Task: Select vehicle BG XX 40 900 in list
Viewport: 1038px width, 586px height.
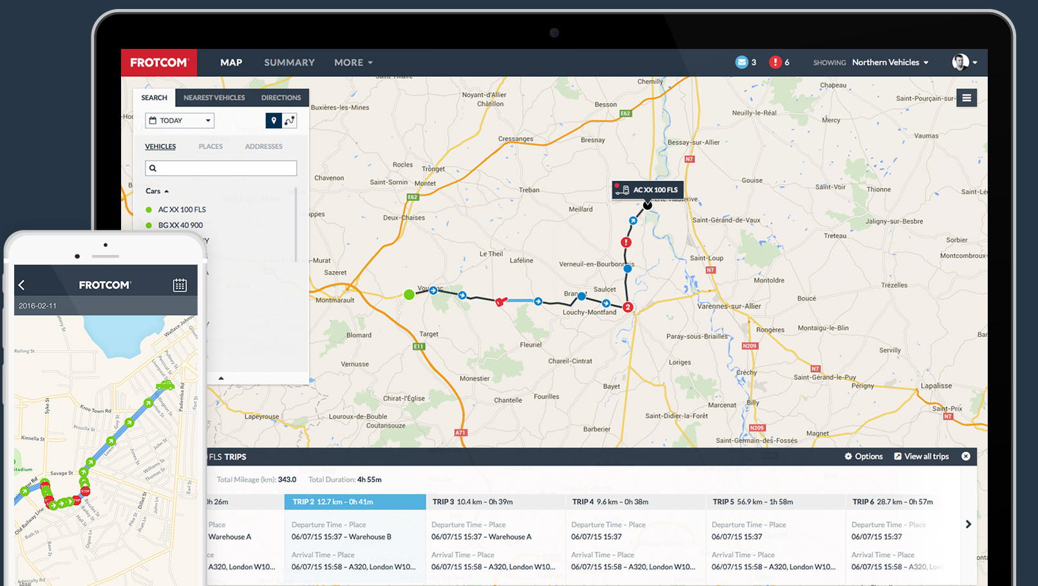Action: (x=175, y=225)
